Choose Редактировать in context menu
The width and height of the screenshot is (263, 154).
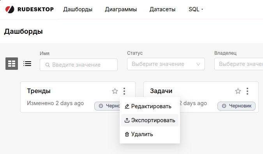tap(150, 106)
